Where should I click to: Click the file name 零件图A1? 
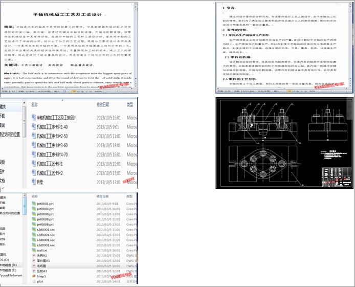(43, 261)
